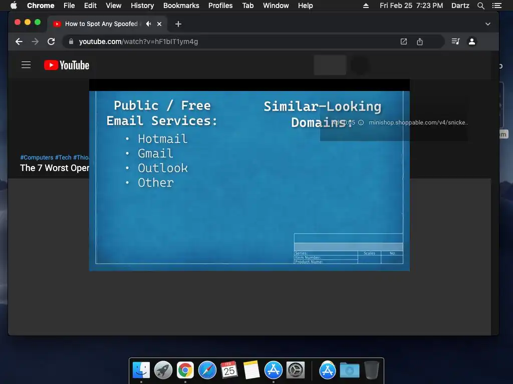This screenshot has height=384, width=513.
Task: Open The 7 Worst Oper video title
Action: point(55,168)
